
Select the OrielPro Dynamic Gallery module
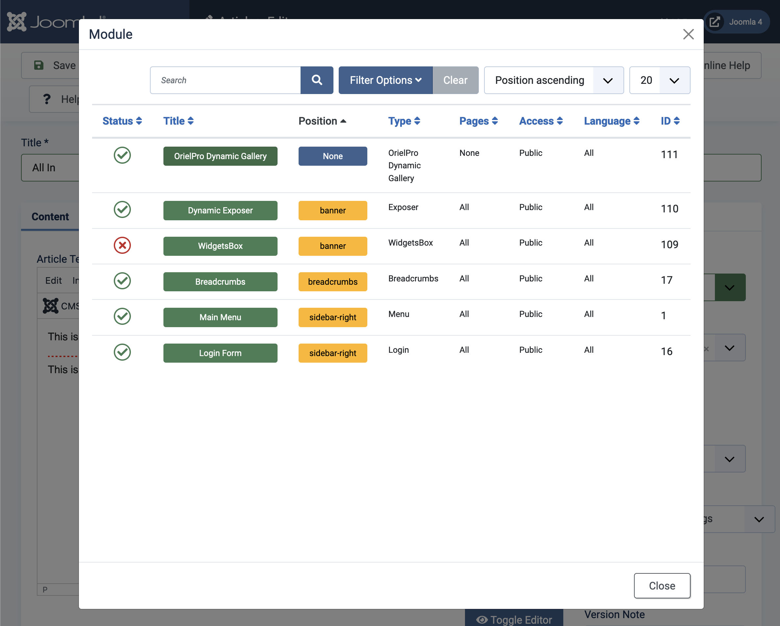coord(220,156)
